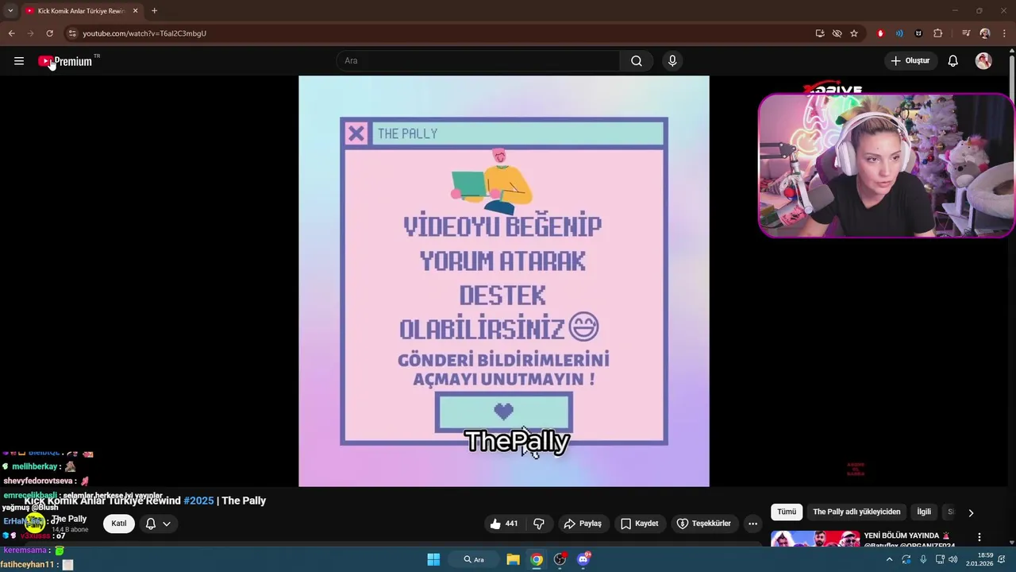Select the İlgili filter chip

point(924,512)
